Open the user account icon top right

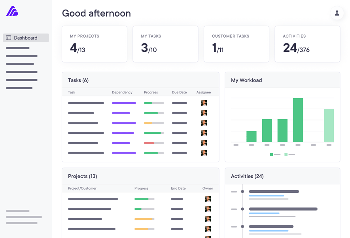click(x=337, y=13)
